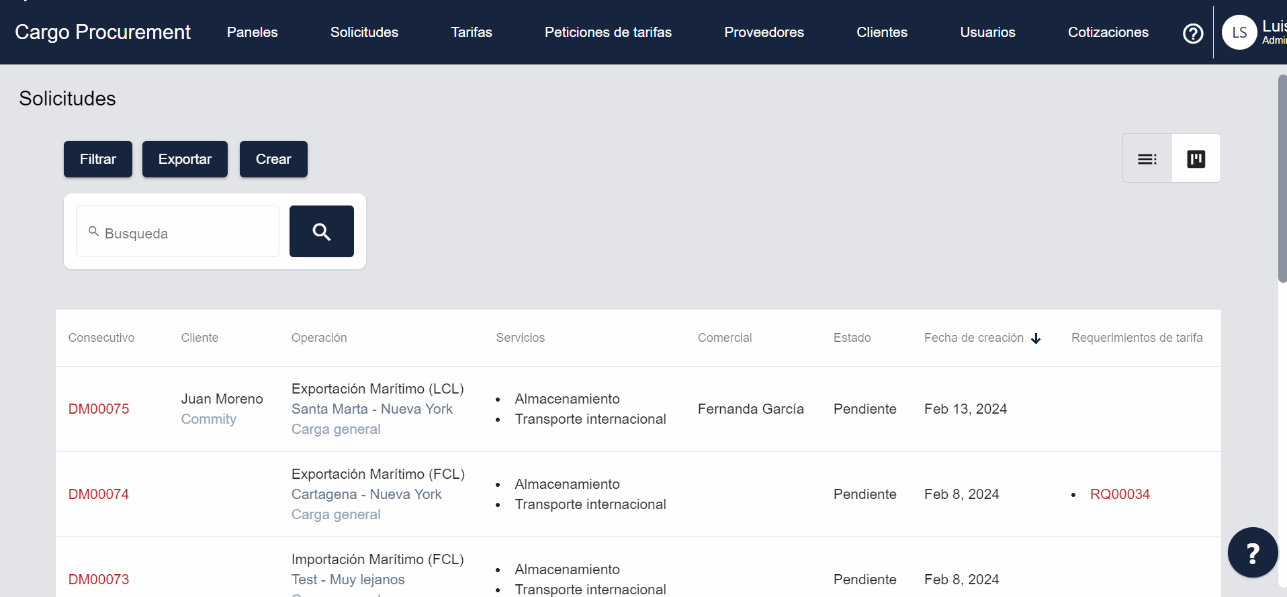Create a new request with Crear
The width and height of the screenshot is (1287, 597).
click(x=273, y=159)
